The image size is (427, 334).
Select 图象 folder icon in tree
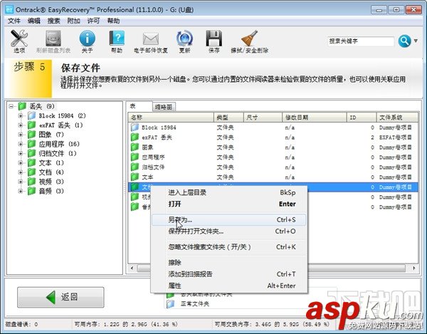[x=31, y=135]
